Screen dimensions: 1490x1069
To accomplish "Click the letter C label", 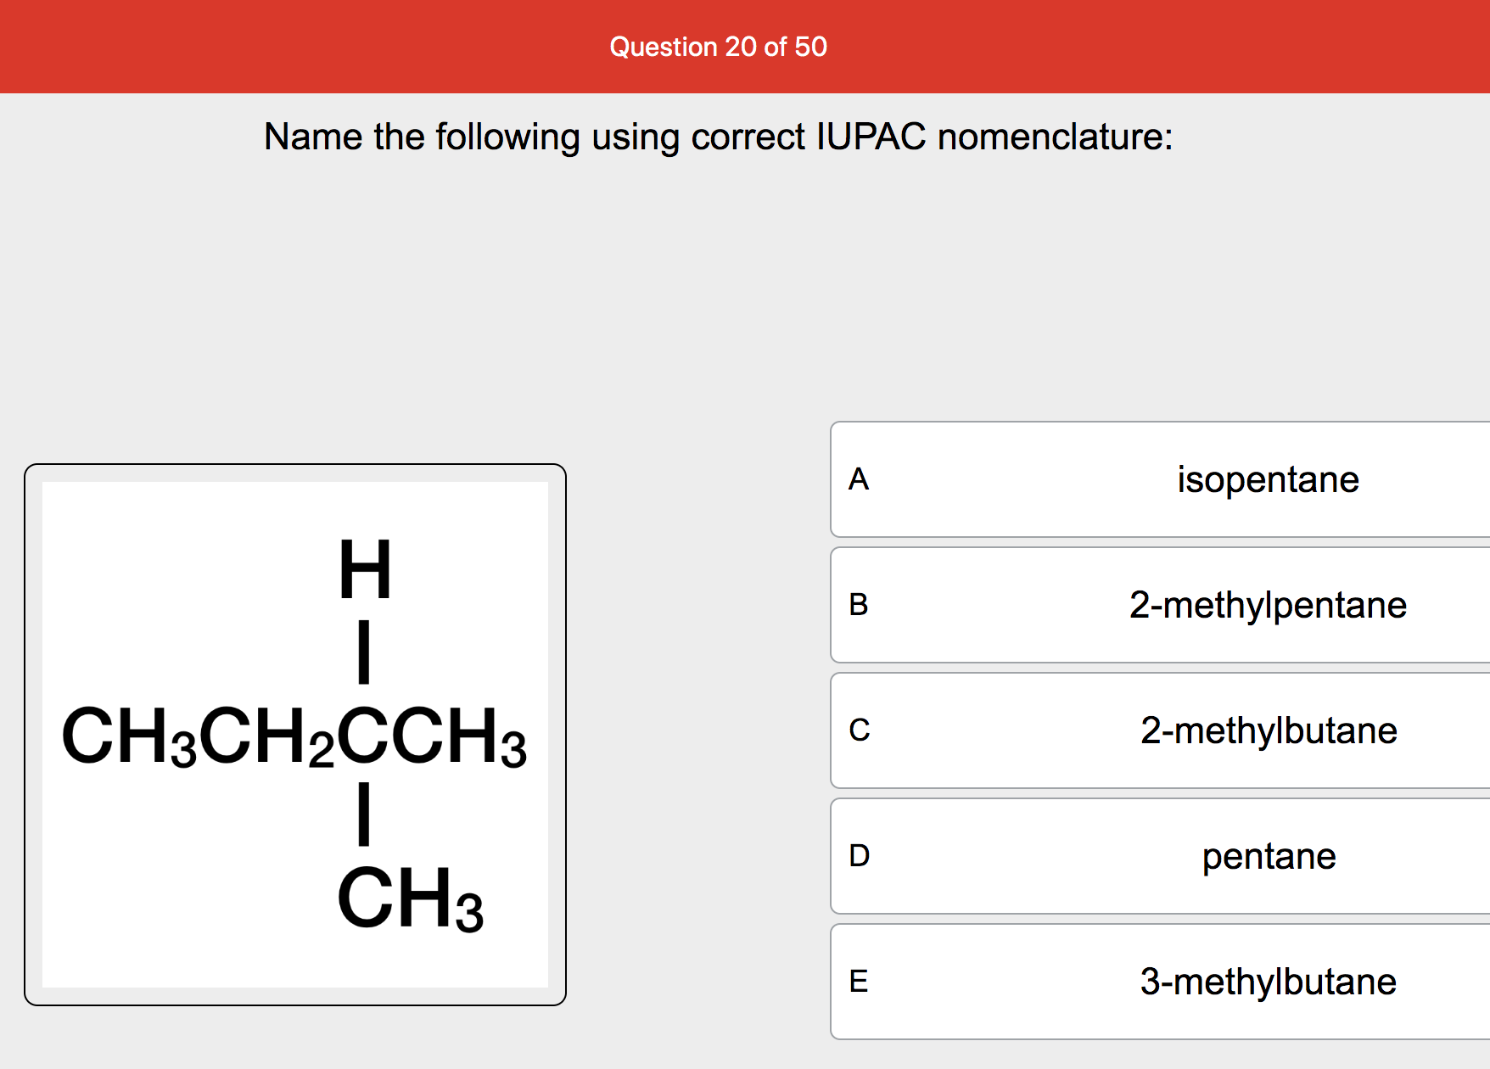I will [860, 730].
